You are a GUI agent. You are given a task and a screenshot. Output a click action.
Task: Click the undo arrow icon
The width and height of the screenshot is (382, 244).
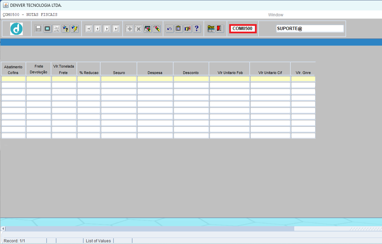(170, 29)
